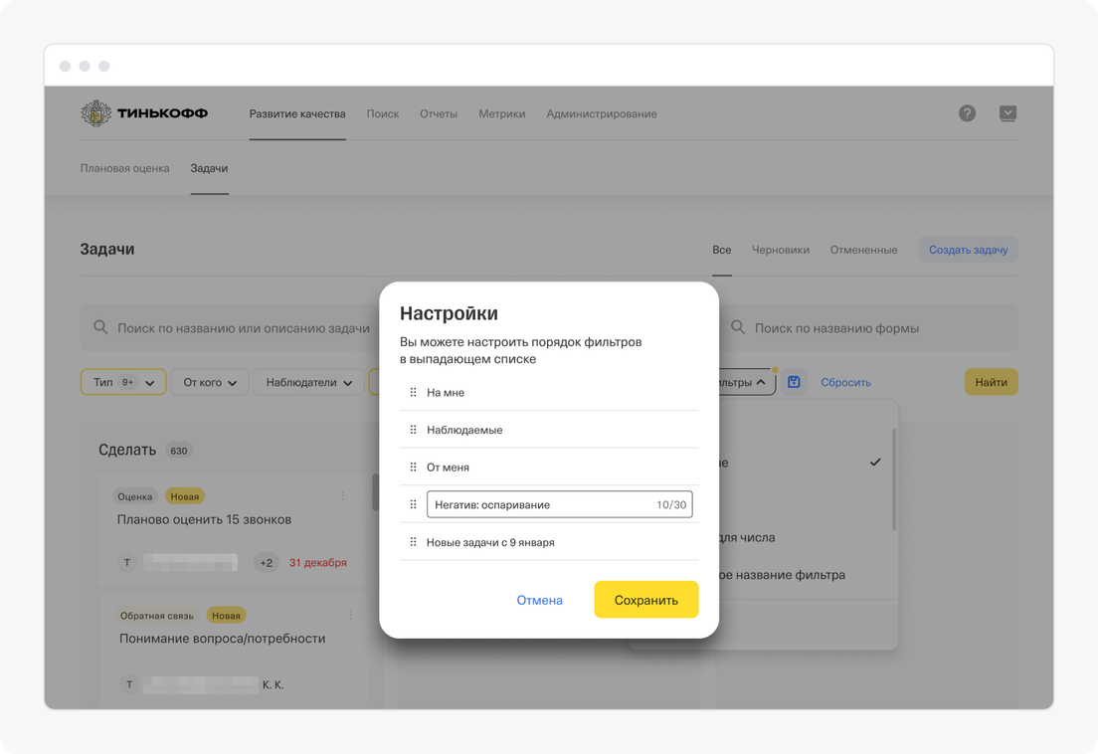The height and width of the screenshot is (754, 1098).
Task: Grab the drag handle beside "Негатив: оспаривание" field
Action: [x=413, y=504]
